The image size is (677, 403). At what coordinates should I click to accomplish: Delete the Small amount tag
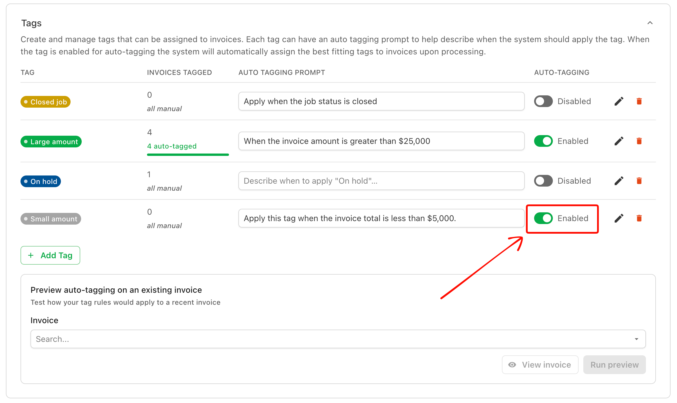tap(639, 218)
